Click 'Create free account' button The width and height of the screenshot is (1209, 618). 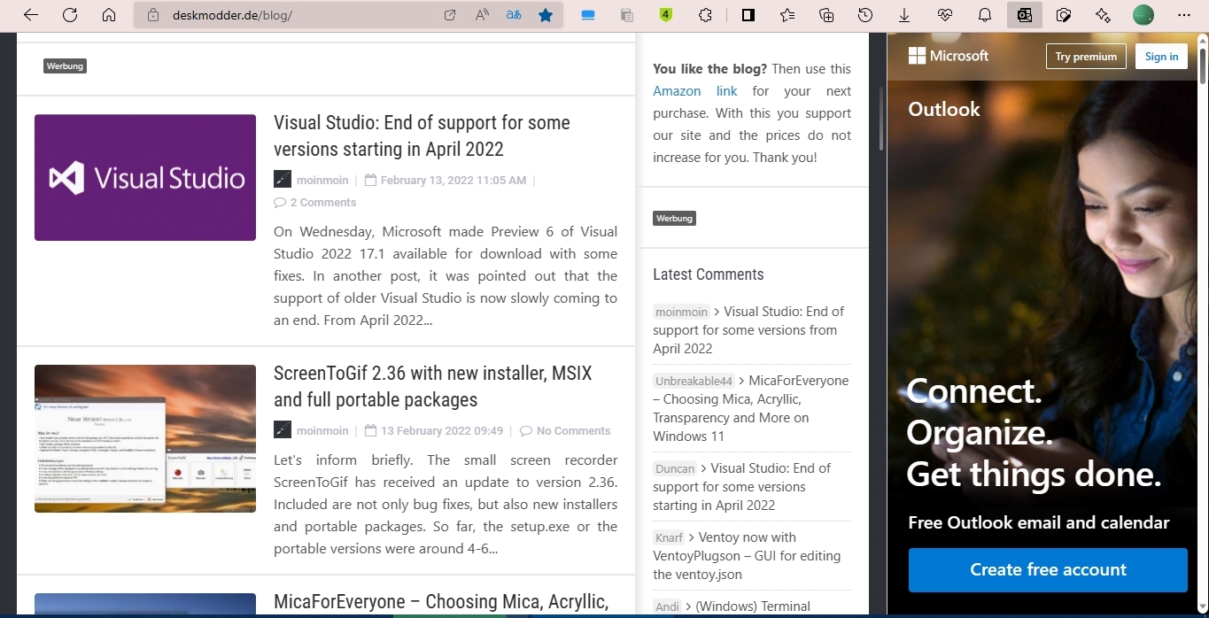tap(1048, 570)
